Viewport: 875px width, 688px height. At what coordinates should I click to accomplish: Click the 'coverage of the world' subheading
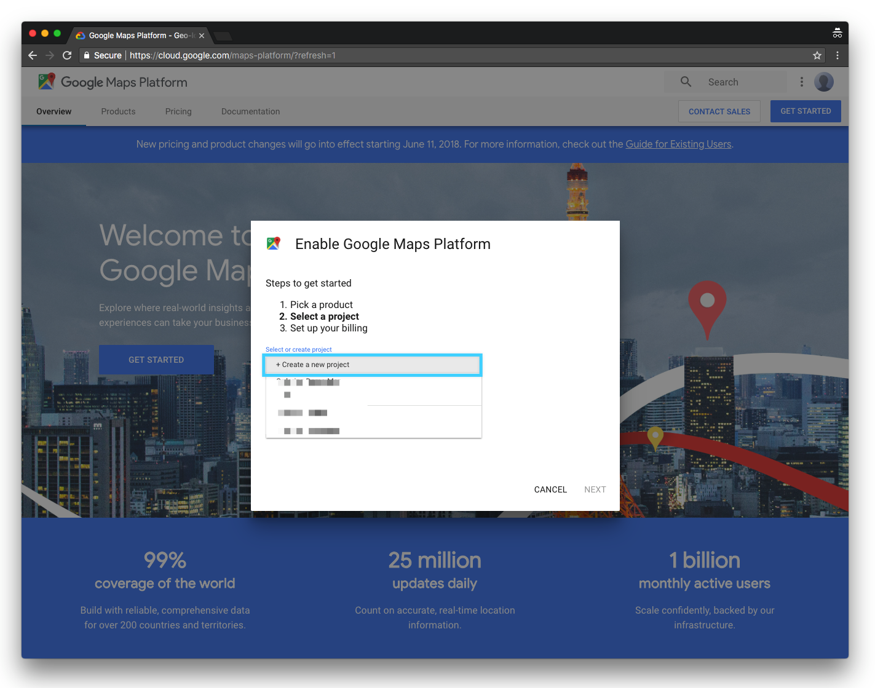click(165, 583)
